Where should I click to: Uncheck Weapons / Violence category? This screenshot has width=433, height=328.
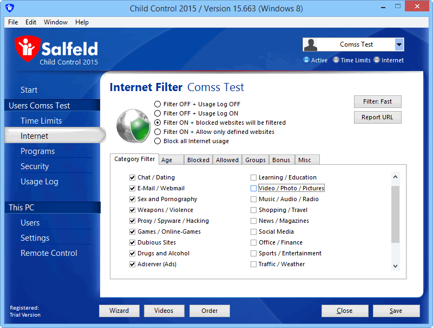point(132,210)
